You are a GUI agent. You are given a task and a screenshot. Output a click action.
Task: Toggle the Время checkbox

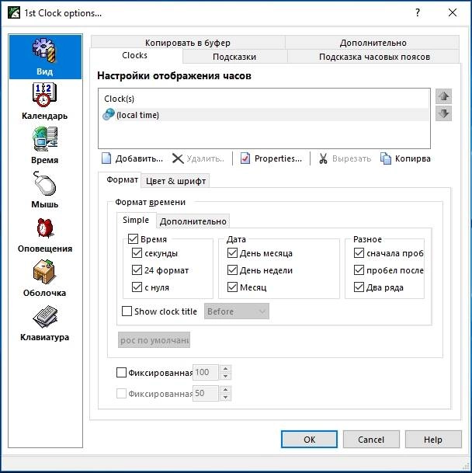133,239
